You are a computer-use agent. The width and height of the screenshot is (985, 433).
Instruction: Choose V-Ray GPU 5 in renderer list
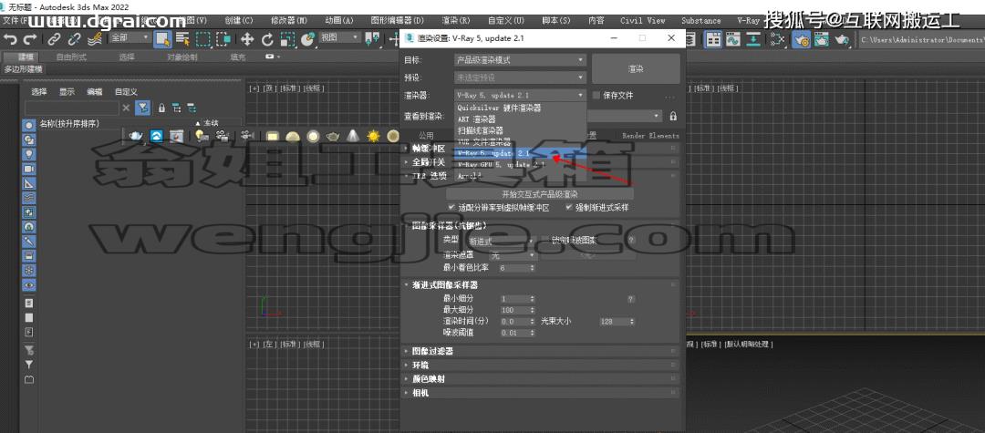coord(520,164)
